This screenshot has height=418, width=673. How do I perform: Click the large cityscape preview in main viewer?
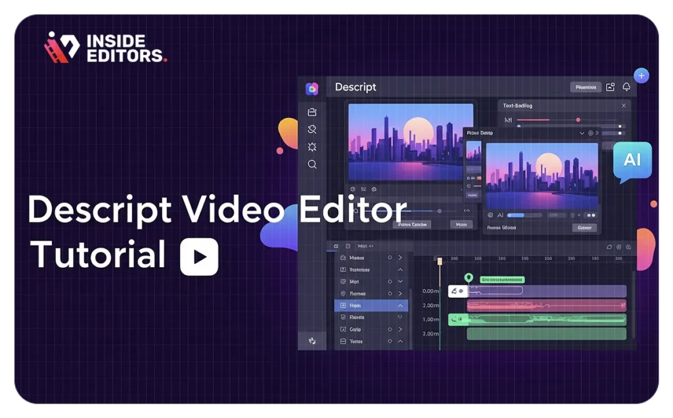click(411, 142)
